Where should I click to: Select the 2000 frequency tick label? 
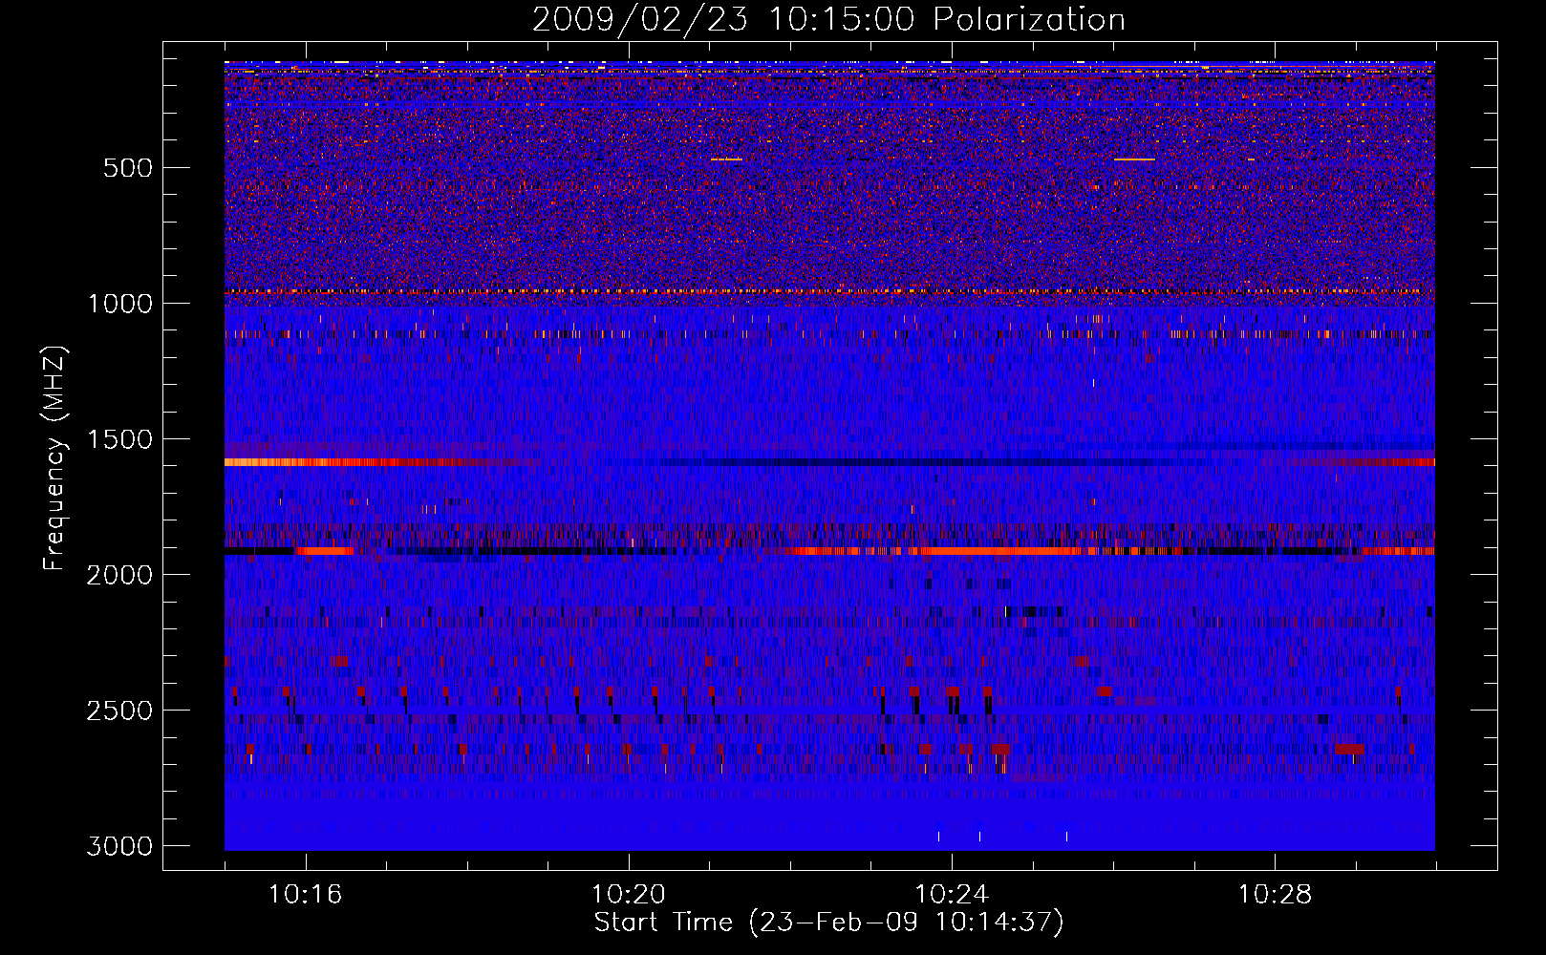point(120,575)
